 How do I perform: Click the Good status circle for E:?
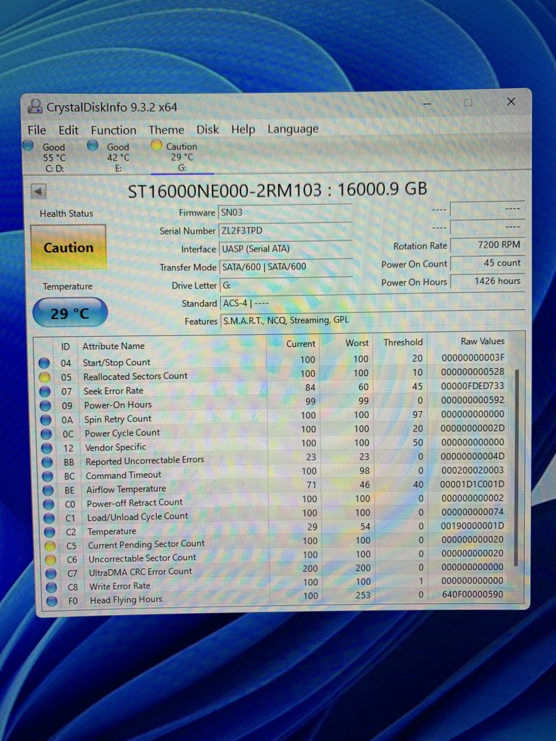pyautogui.click(x=93, y=145)
